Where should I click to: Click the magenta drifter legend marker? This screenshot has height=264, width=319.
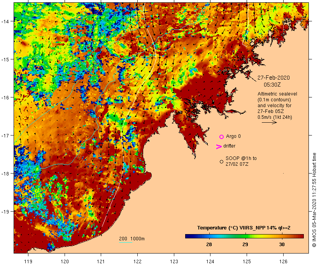click(x=219, y=147)
